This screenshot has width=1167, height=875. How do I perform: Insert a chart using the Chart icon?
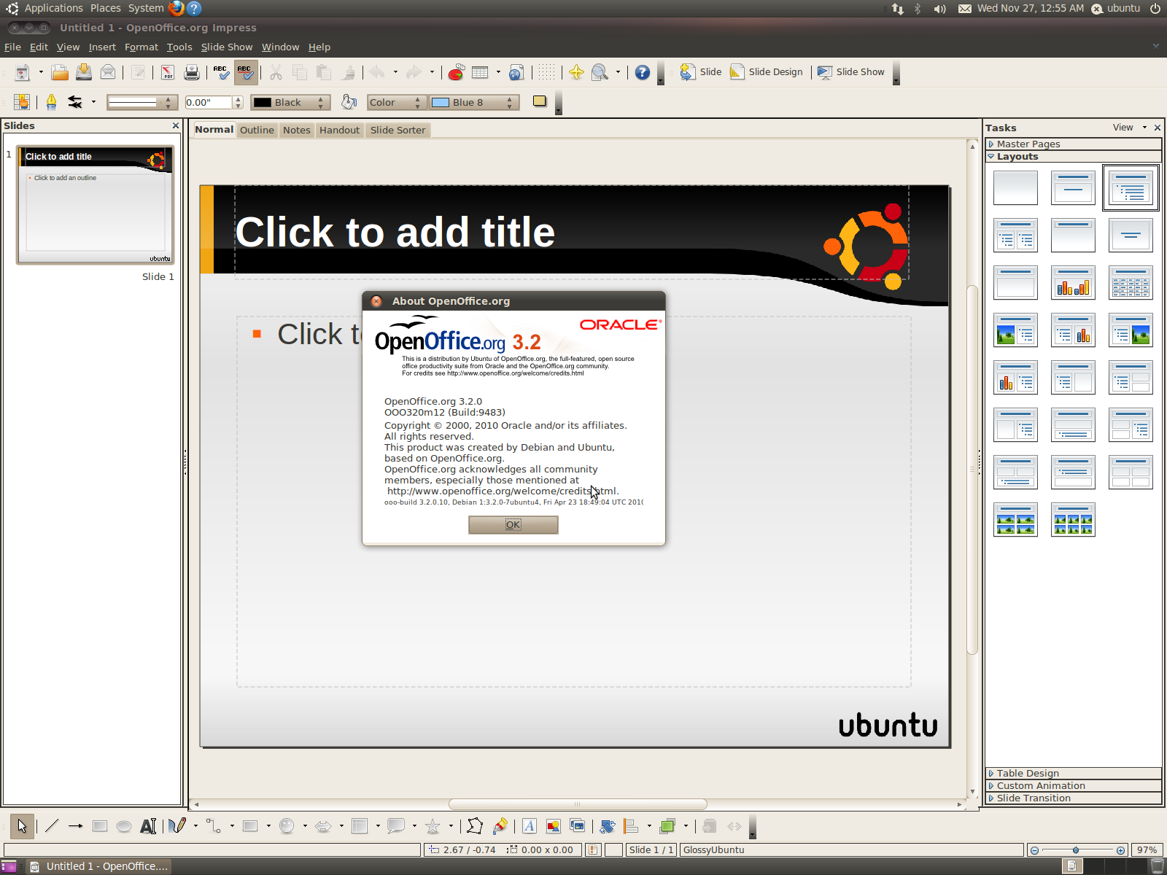(456, 72)
